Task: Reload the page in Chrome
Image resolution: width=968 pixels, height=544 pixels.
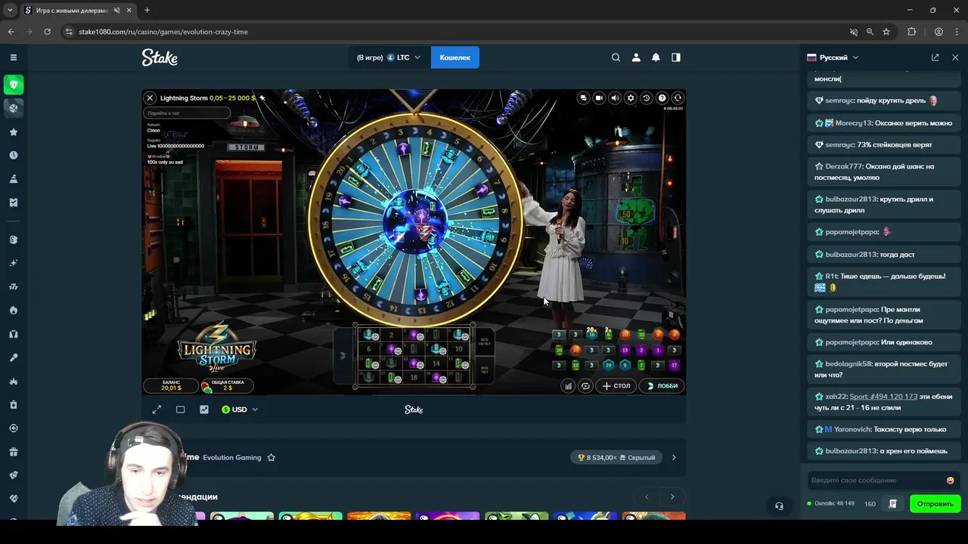Action: (47, 32)
